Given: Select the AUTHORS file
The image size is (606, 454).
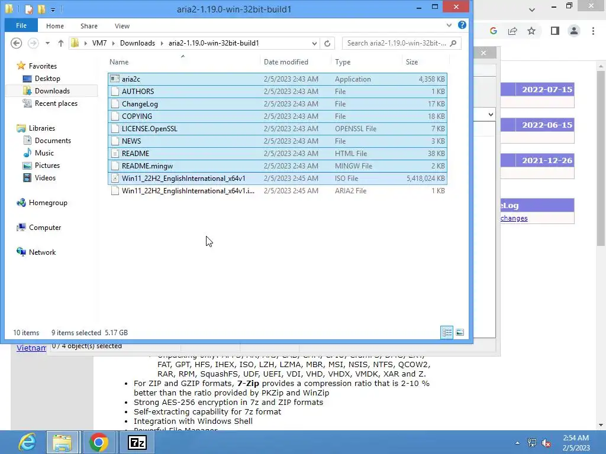Looking at the screenshot, I should pyautogui.click(x=278, y=92).
